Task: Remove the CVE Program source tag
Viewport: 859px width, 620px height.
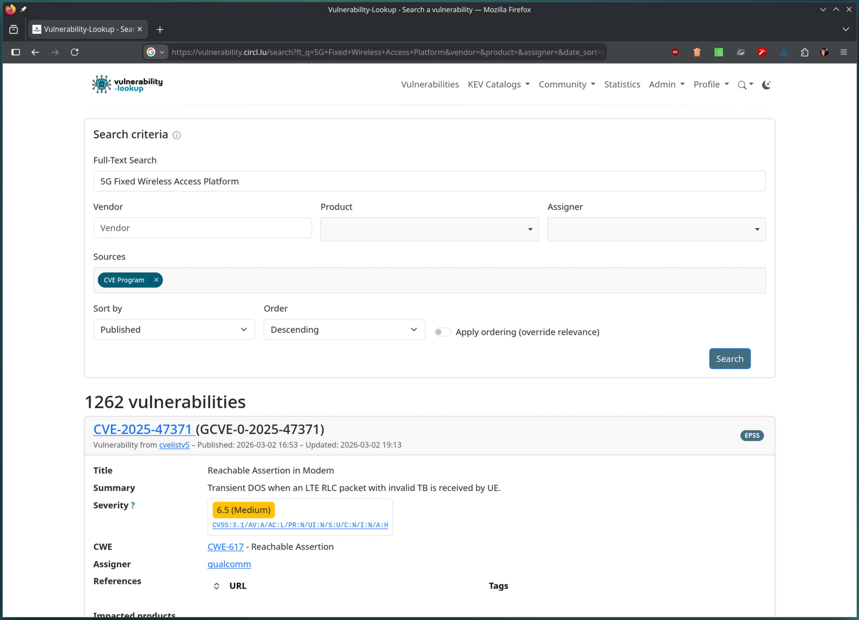Action: [156, 280]
